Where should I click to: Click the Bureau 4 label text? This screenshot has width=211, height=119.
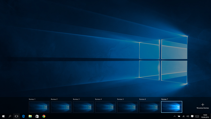[x=98, y=99]
